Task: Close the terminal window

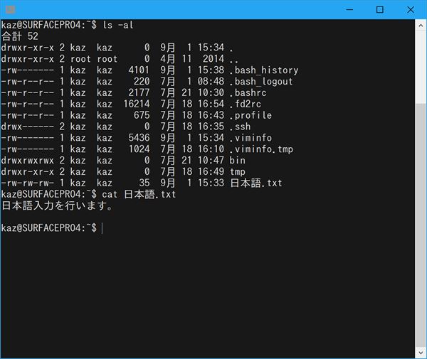Action: coord(411,10)
